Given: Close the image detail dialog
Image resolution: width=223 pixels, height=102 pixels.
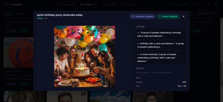Looking at the screenshot, I should [183, 17].
